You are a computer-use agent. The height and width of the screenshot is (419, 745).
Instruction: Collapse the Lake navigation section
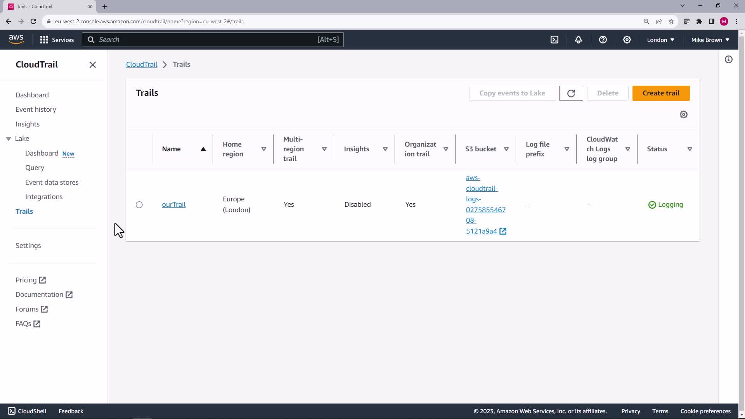pyautogui.click(x=9, y=139)
